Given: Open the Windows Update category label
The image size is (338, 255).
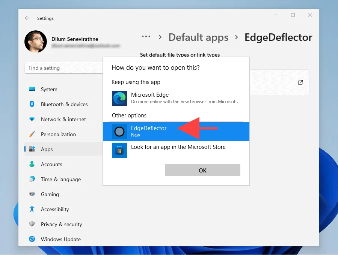Looking at the screenshot, I should [x=61, y=239].
